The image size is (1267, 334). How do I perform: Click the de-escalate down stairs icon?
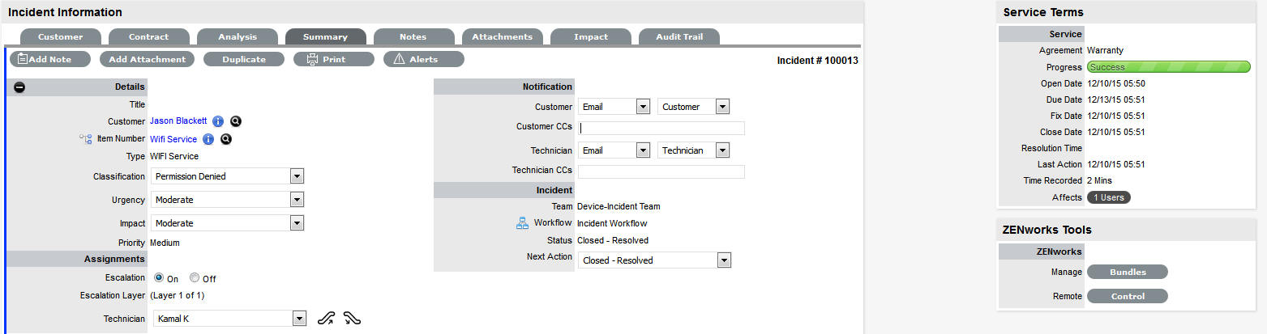click(x=352, y=318)
